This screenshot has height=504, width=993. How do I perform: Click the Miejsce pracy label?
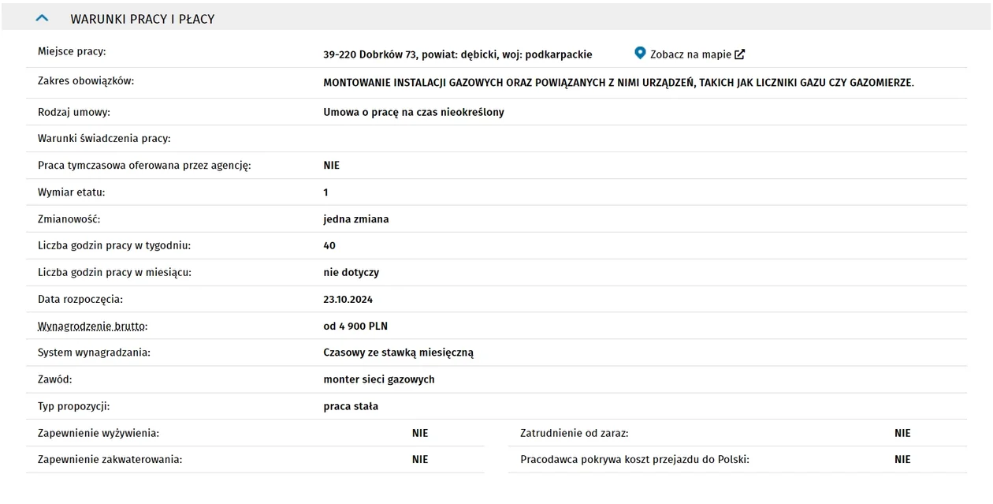pyautogui.click(x=72, y=51)
